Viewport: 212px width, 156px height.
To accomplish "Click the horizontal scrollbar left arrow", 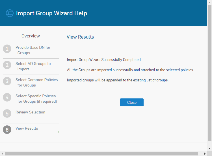I will [2, 153].
